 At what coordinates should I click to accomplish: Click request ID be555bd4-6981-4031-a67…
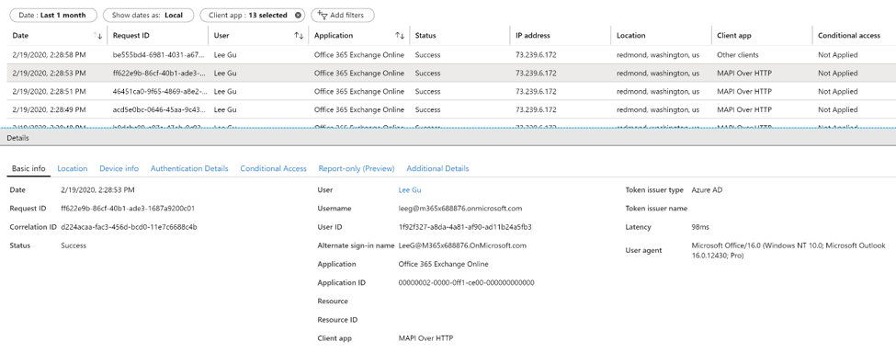pos(158,55)
